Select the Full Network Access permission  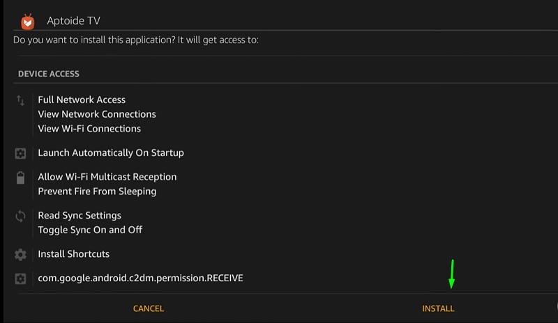click(x=82, y=100)
